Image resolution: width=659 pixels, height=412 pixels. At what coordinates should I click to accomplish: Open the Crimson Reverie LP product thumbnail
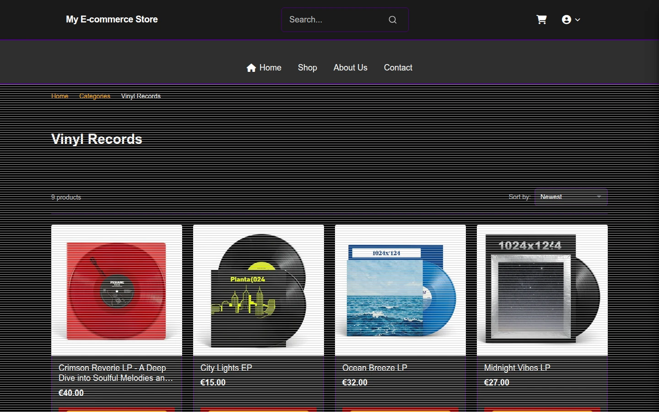coord(117,290)
